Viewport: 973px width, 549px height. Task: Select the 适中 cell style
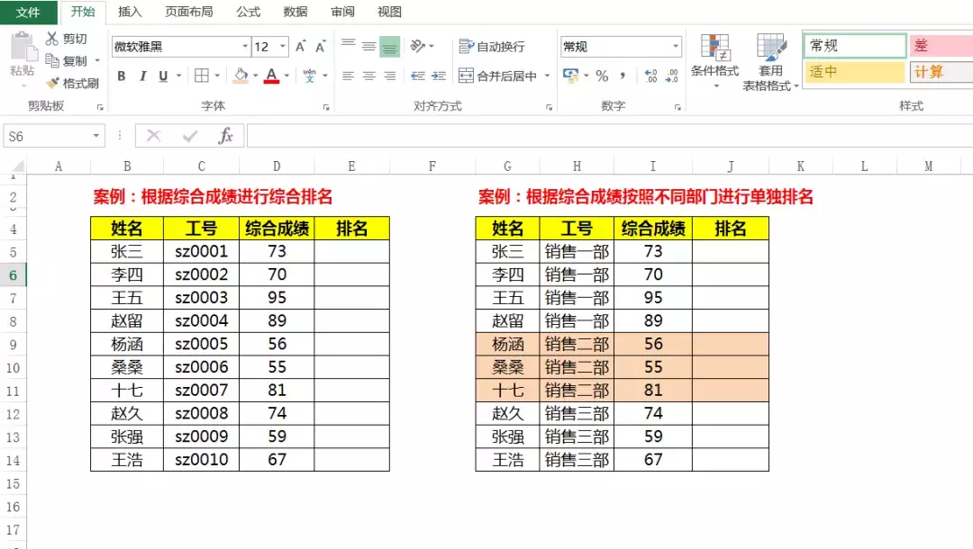click(854, 72)
